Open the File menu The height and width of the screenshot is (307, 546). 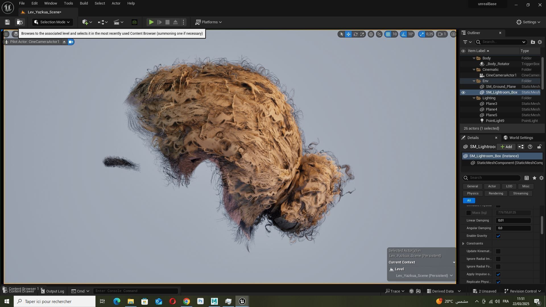tap(22, 3)
